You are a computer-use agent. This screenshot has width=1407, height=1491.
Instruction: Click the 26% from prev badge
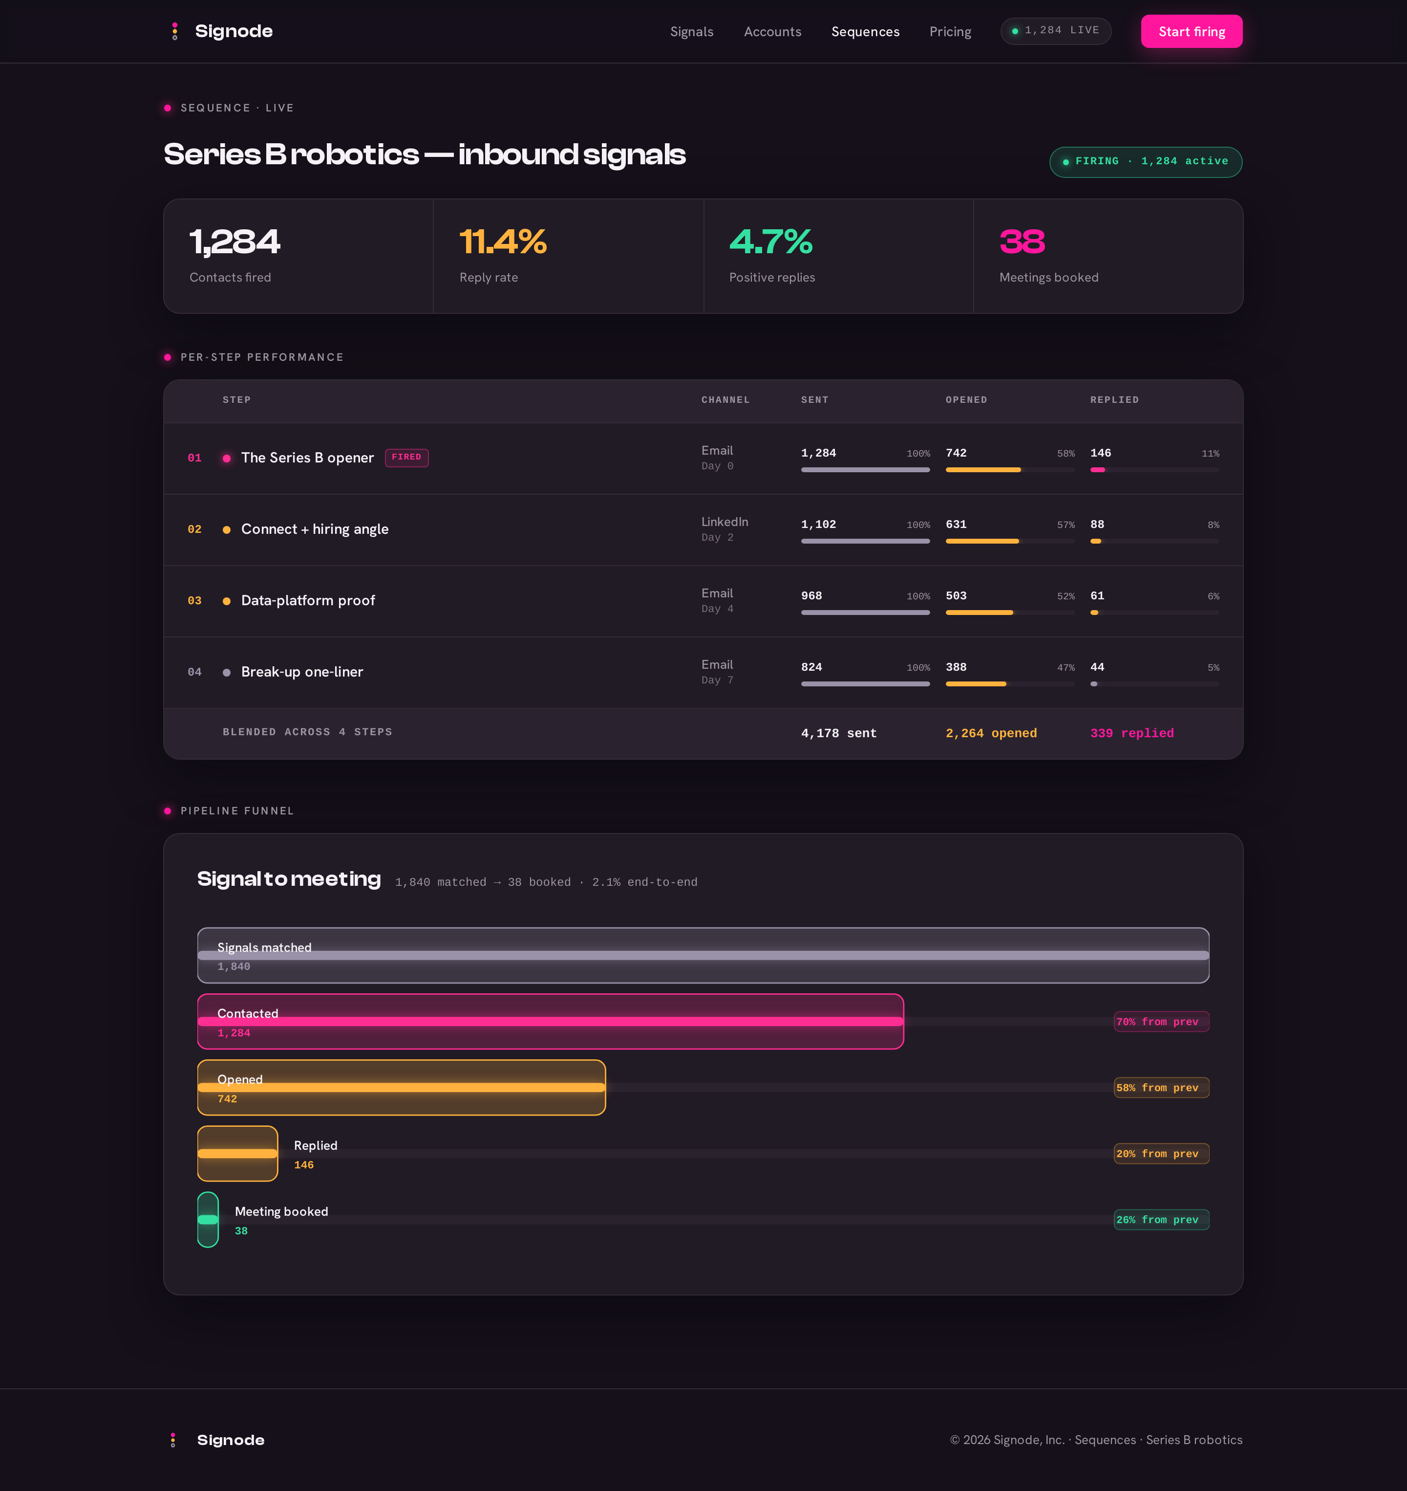(1161, 1219)
